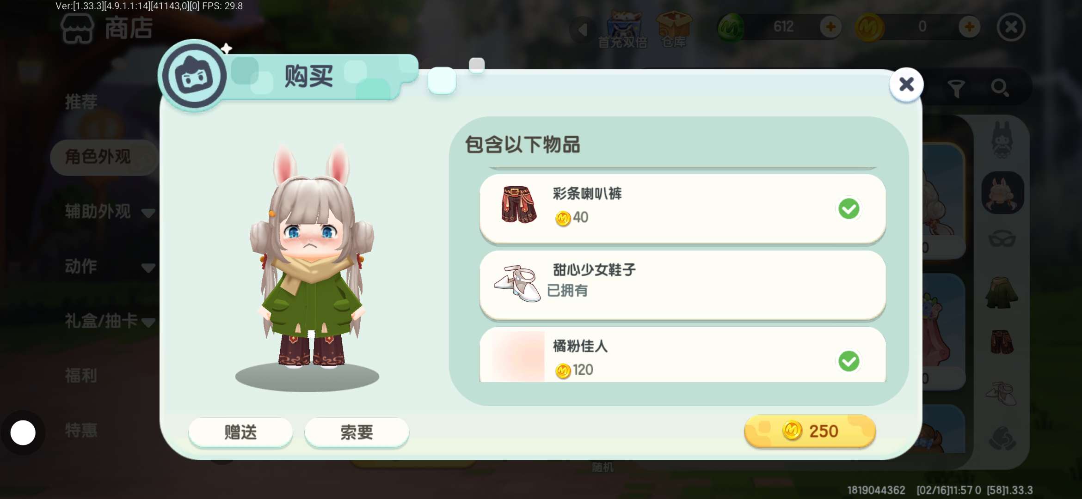1082x499 pixels.
Task: Expand the 礼盒/抽卡 sidebar menu
Action: coord(109,321)
